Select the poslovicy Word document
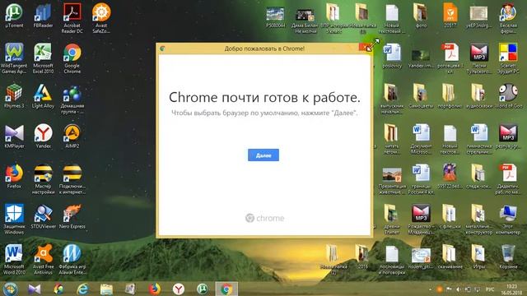The image size is (527, 296). [392, 56]
